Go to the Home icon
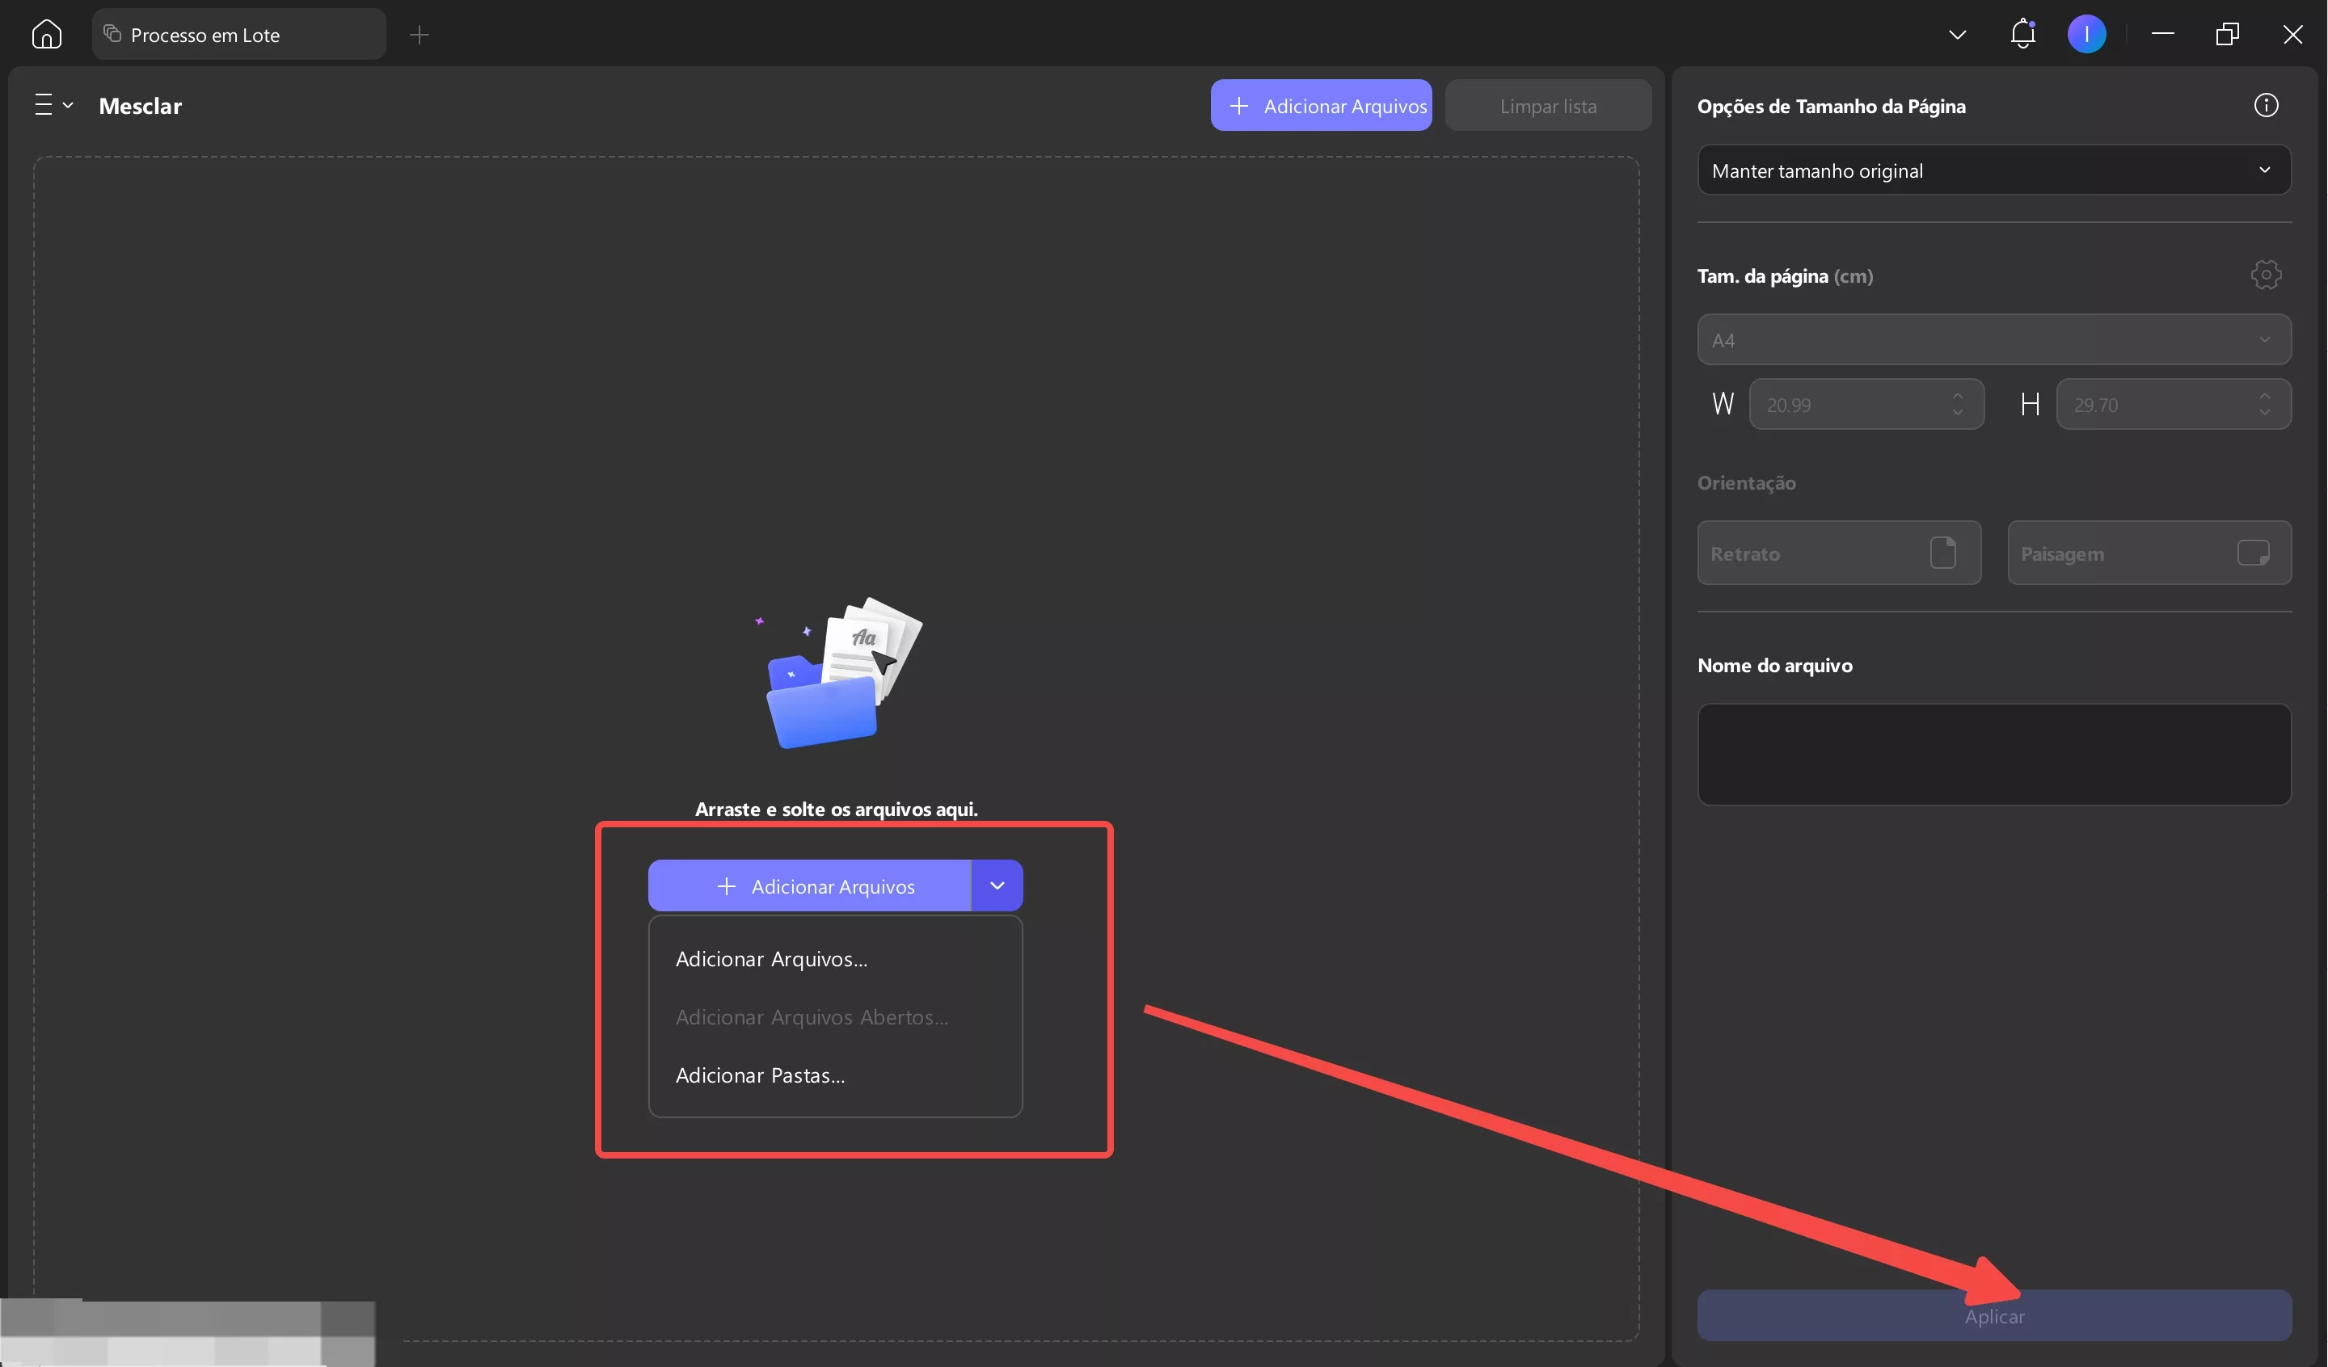2328x1367 pixels. (x=46, y=34)
